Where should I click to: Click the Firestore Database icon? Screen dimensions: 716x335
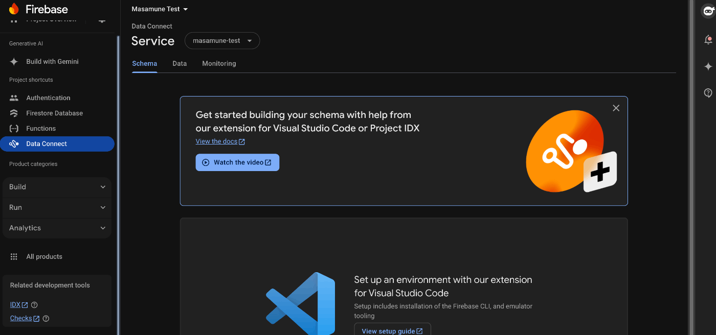(x=14, y=113)
